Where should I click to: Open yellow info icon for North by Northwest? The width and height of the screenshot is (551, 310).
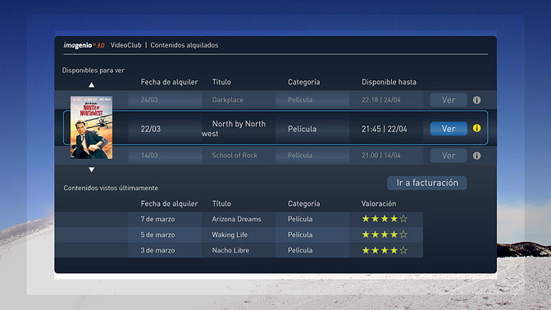(476, 128)
